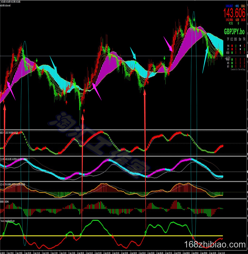Click the green CC square in M1 row

click(232, 66)
